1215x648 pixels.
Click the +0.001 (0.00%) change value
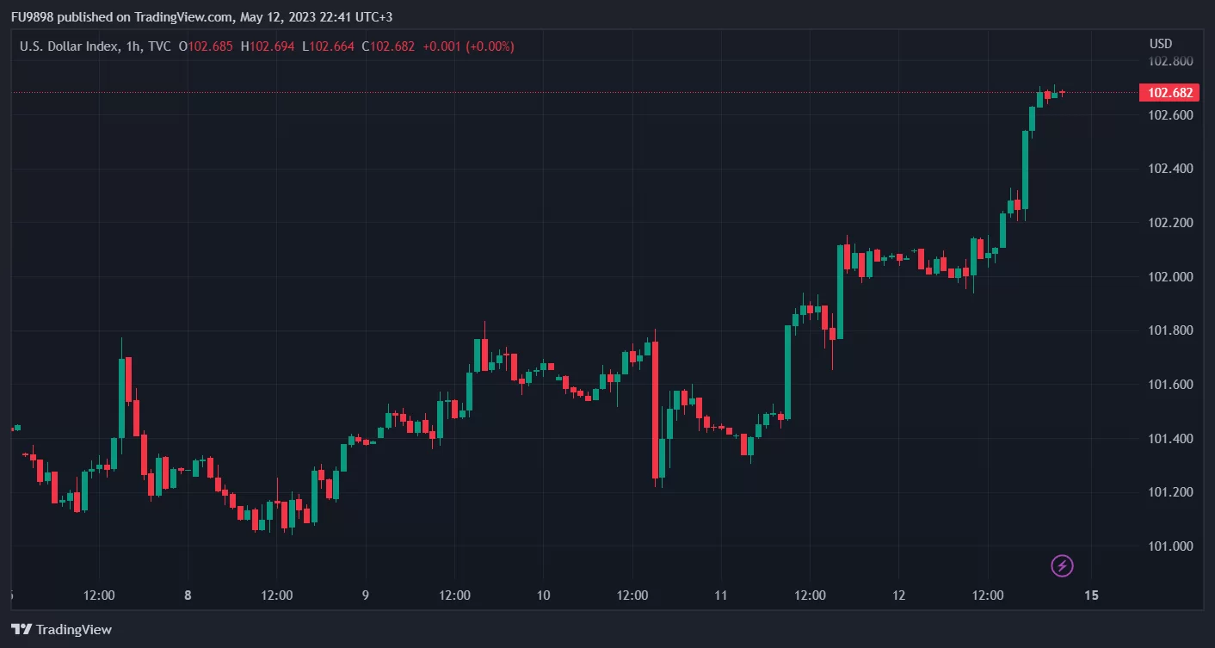point(468,46)
